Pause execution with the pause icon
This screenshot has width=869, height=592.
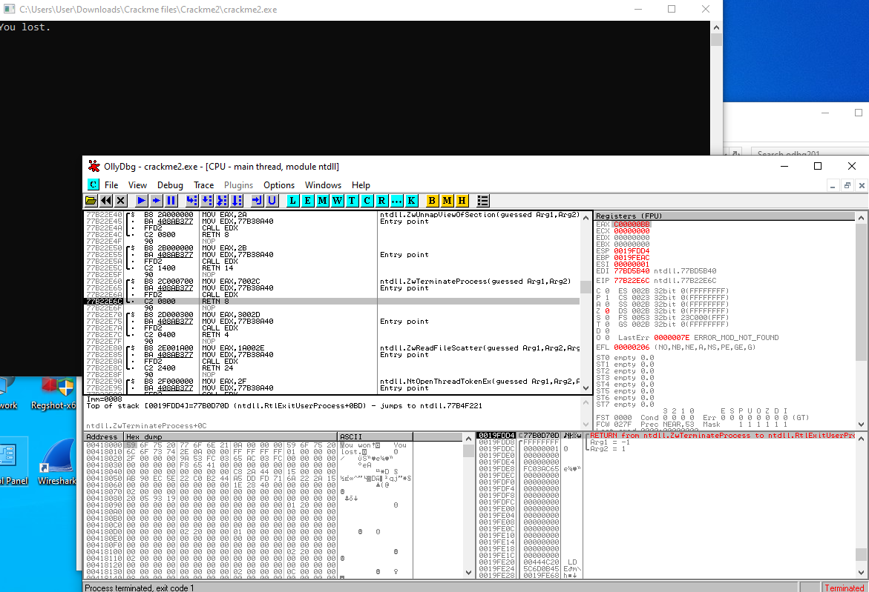(x=171, y=201)
